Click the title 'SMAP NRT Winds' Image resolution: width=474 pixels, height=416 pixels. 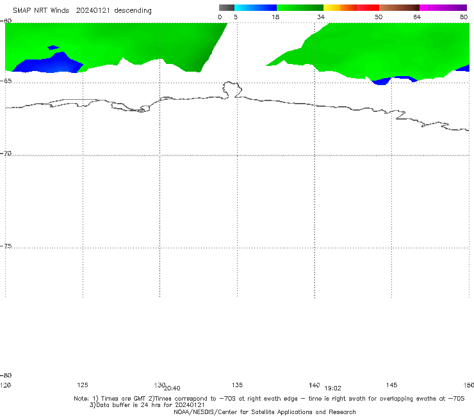(x=41, y=11)
